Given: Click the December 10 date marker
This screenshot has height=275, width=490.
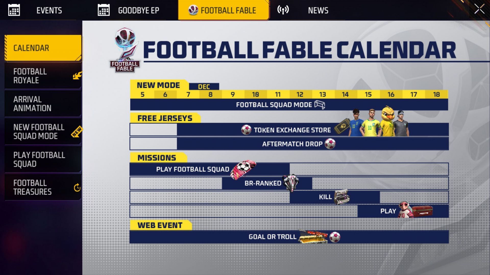Looking at the screenshot, I should 255,94.
